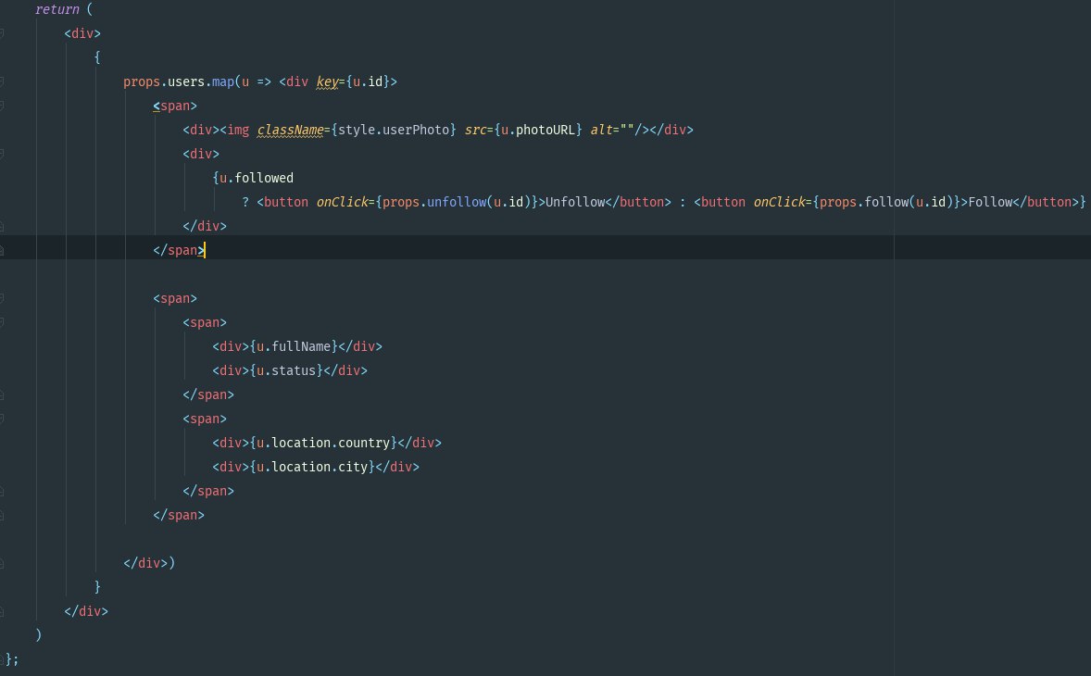Collapse fold marker beside the outermost opening <div>
Viewport: 1091px width, 676px height.
(x=2, y=33)
